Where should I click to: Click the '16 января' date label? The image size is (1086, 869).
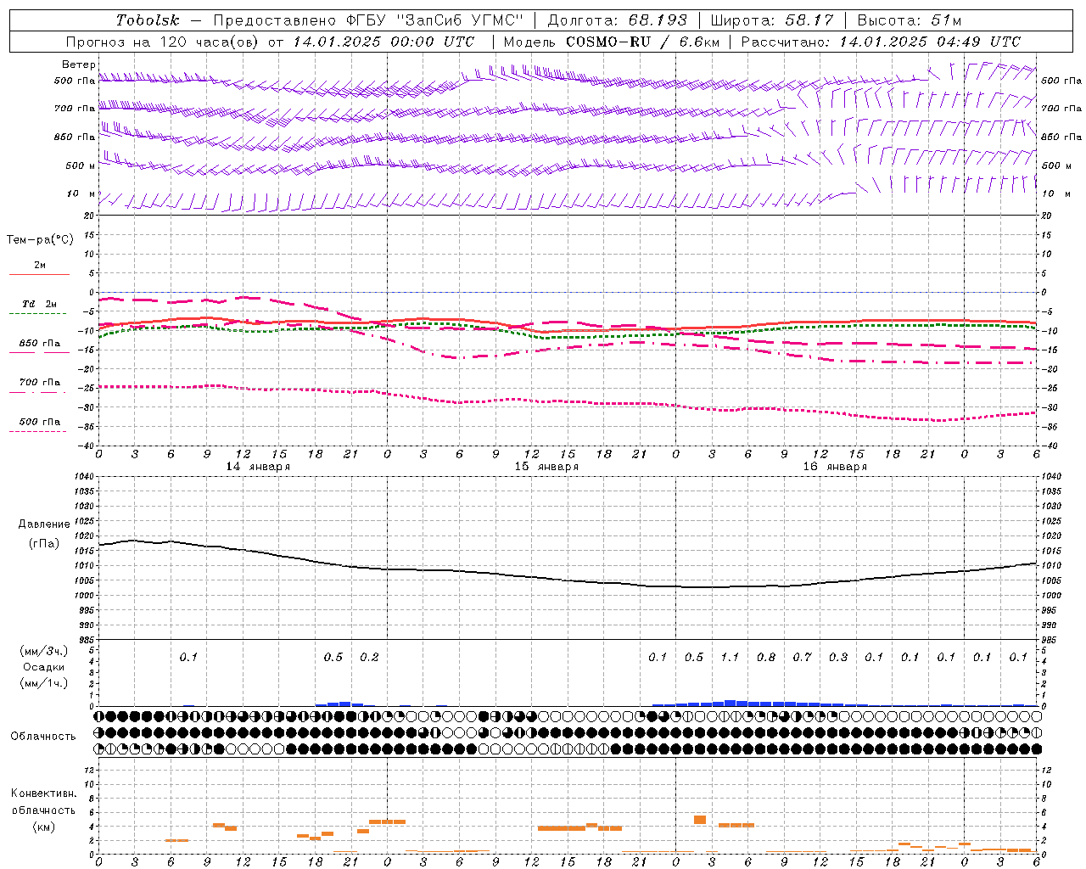[x=835, y=467]
